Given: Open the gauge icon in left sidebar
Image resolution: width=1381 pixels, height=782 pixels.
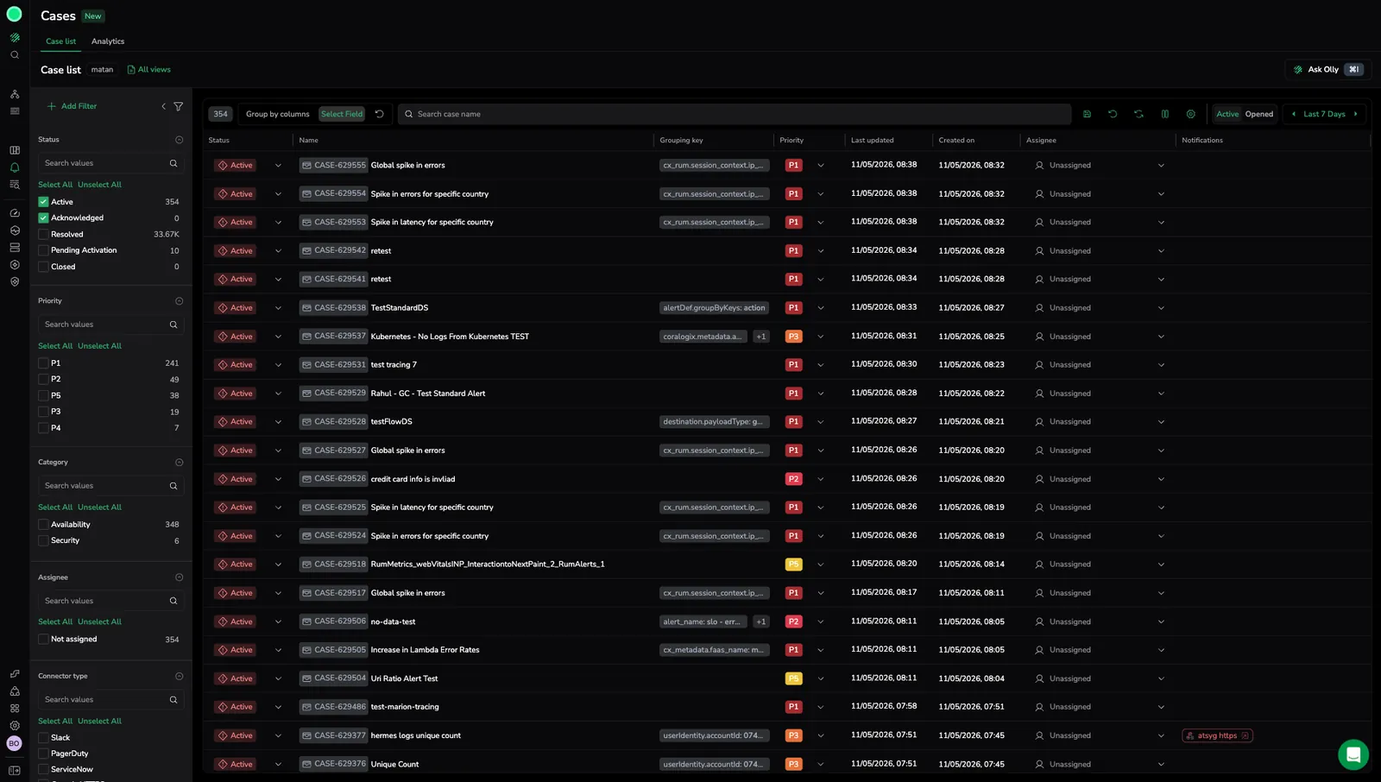Looking at the screenshot, I should pyautogui.click(x=15, y=213).
